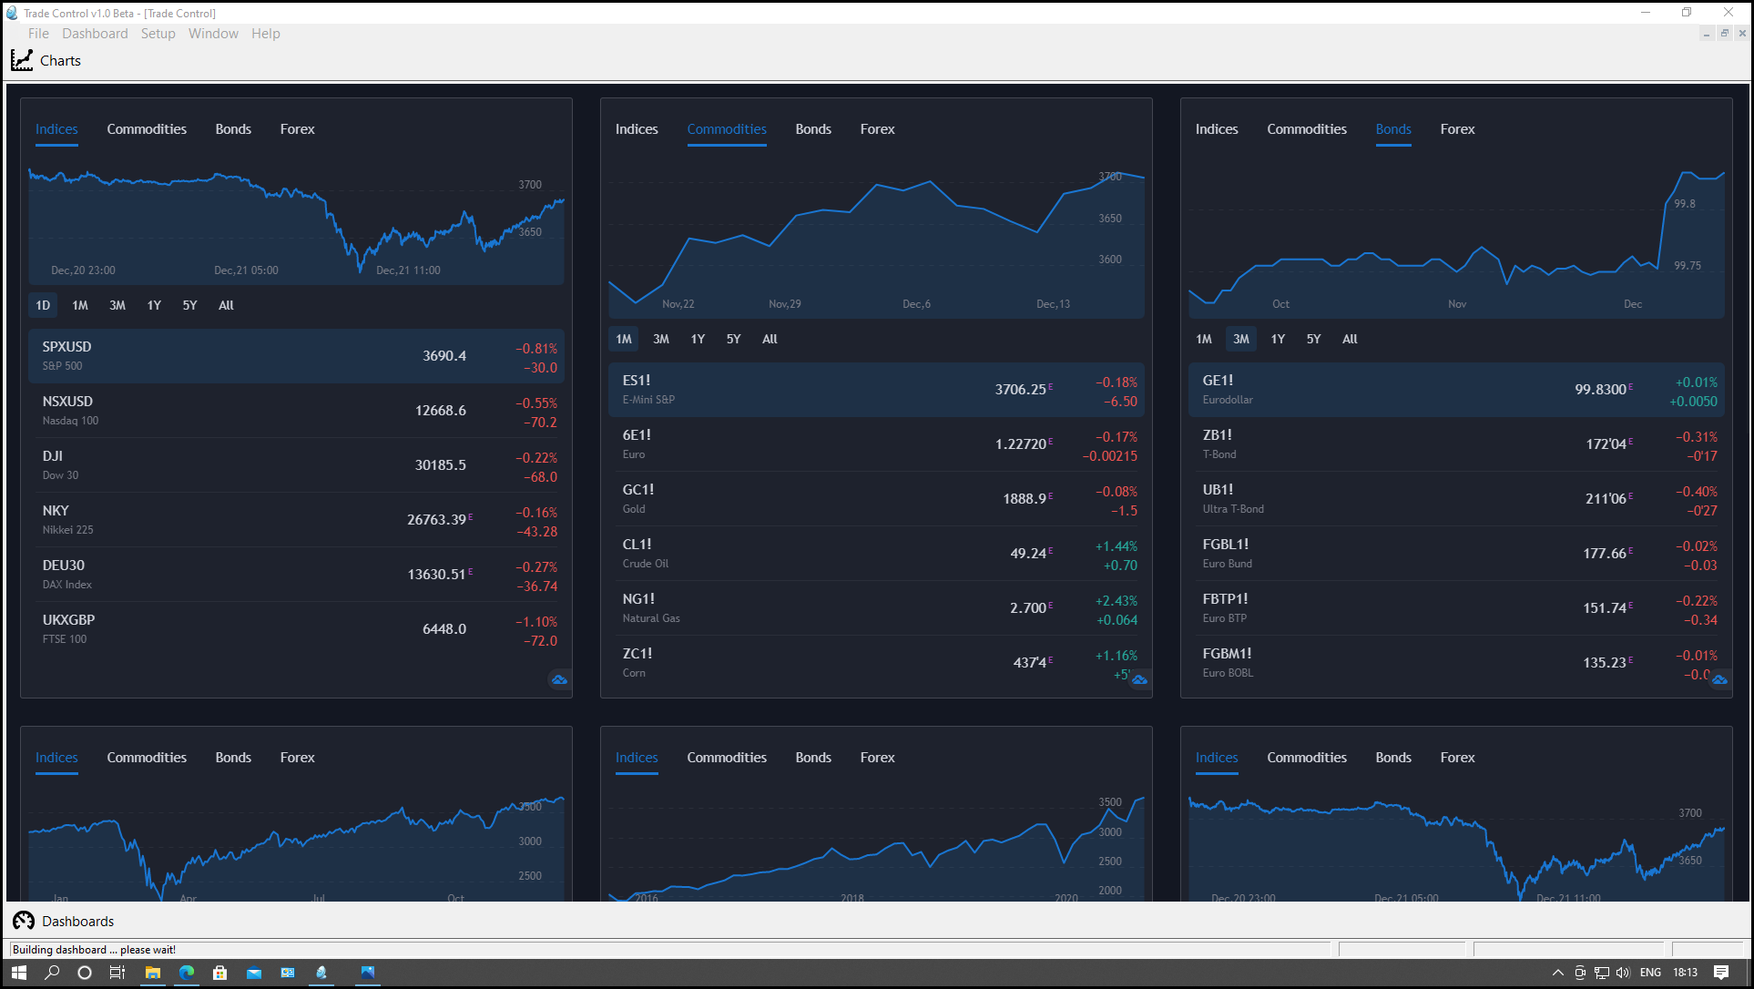The image size is (1754, 989).
Task: Open the Window menu
Action: coord(213,34)
